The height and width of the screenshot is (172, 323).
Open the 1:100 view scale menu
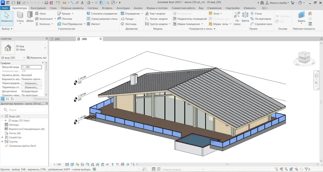tap(57, 164)
